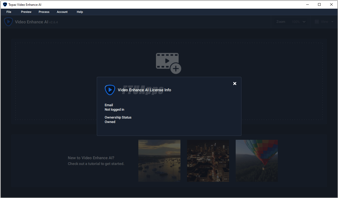
Task: Minimize the Topaz Video Enhance AI window
Action: (x=307, y=4)
